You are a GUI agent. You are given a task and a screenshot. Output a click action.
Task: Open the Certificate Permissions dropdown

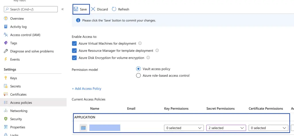click(x=268, y=128)
